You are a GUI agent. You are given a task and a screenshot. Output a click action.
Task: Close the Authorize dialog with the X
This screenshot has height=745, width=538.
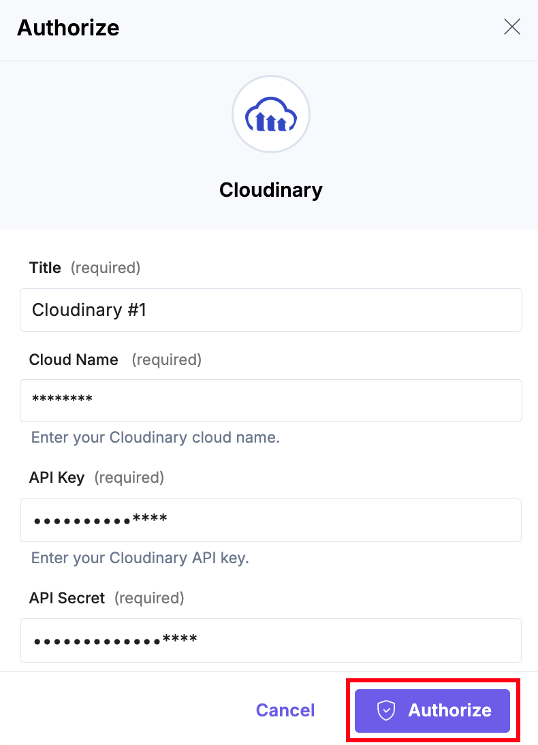(512, 27)
